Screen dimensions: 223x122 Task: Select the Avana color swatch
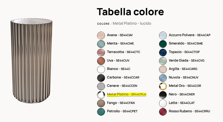101,35
